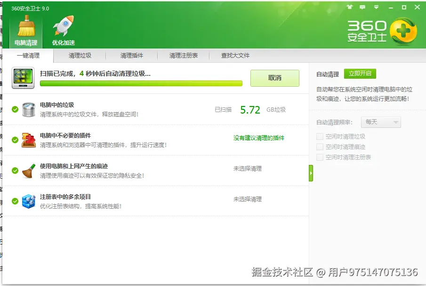
Task: Click the 电脑中不必要的插件 heading
Action: (x=65, y=136)
